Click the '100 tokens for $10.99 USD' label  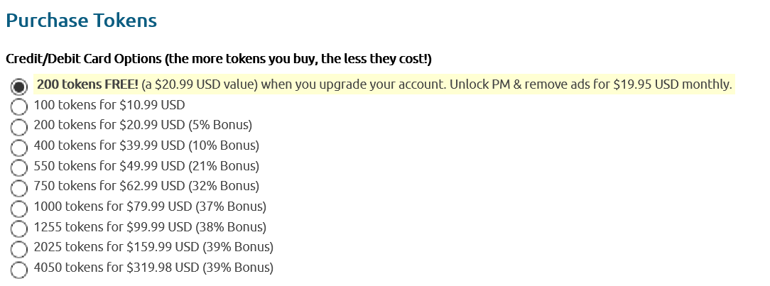pyautogui.click(x=109, y=105)
